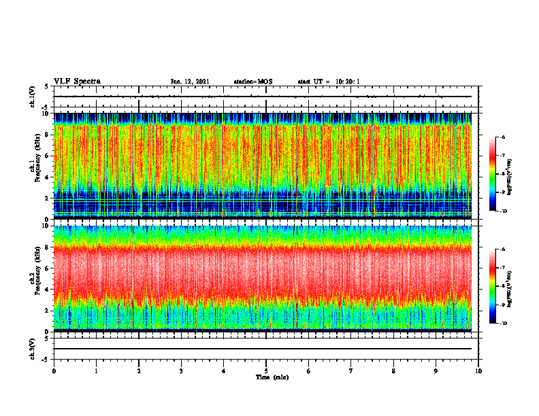Click the 'Time (min)' axis title
The width and height of the screenshot is (539, 416).
pos(272,377)
